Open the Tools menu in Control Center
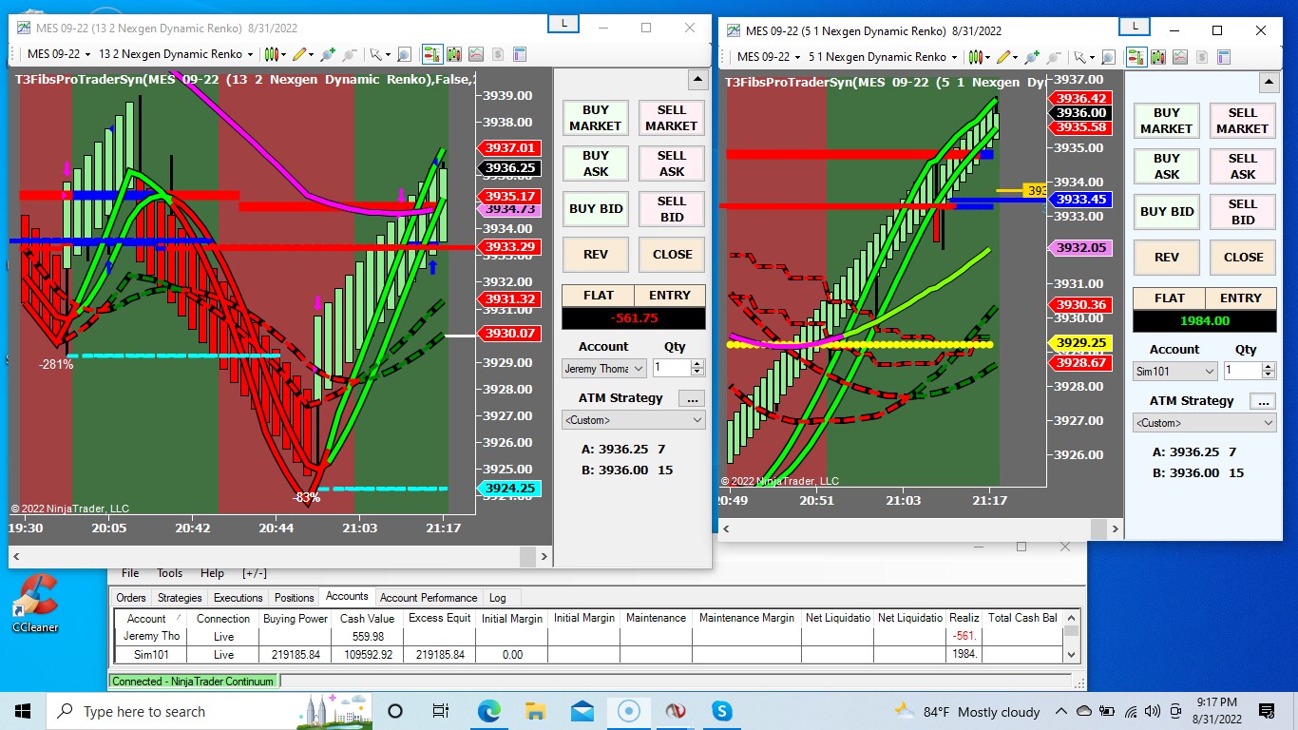The width and height of the screenshot is (1298, 730). click(170, 573)
